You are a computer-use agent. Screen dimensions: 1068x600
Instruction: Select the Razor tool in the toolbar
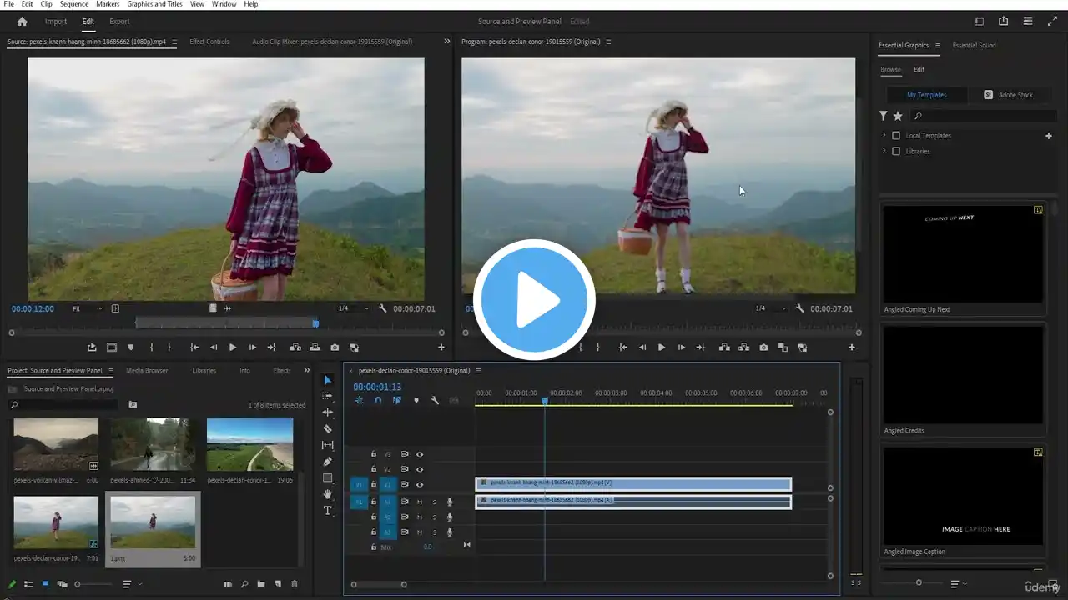coord(328,429)
